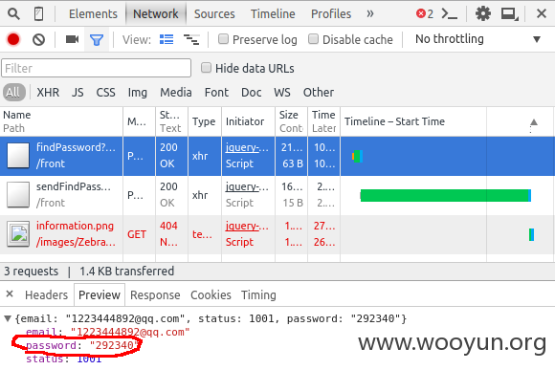Screen dimensions: 555x370
Task: Click the red error count badge
Action: point(425,13)
